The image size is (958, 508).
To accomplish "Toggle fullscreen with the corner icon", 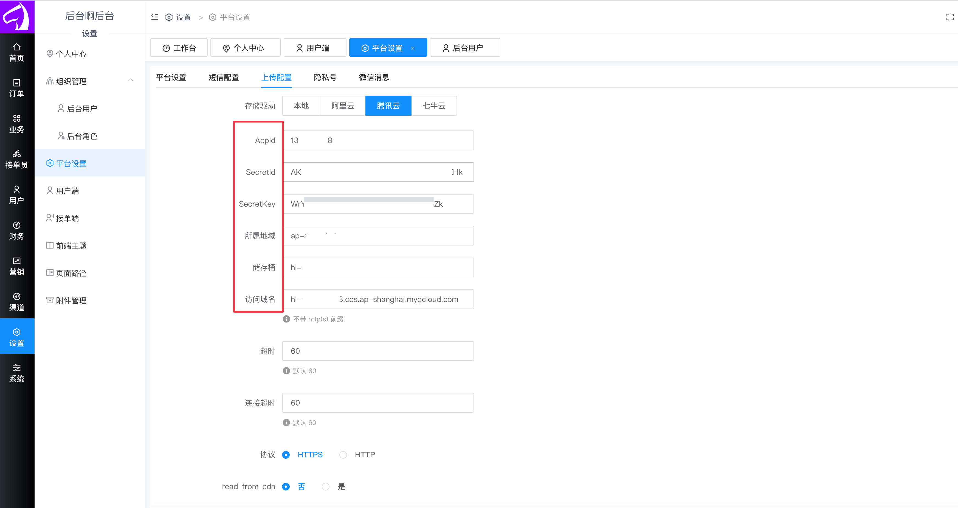I will [949, 17].
